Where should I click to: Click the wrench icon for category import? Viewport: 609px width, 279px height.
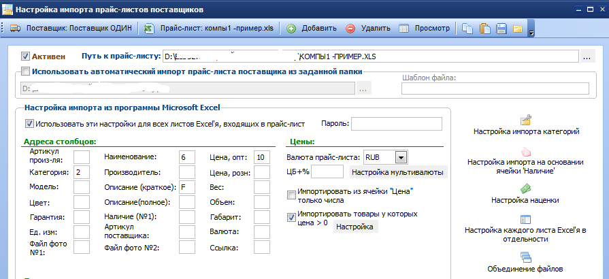(526, 120)
